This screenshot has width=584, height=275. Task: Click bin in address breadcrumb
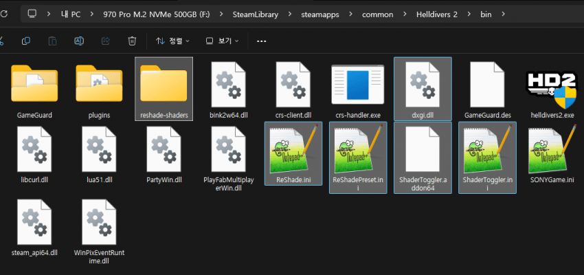(486, 14)
